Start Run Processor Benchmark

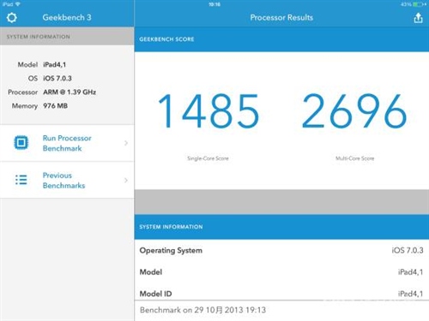(67, 143)
